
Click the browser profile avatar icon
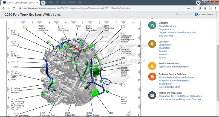coord(210,8)
